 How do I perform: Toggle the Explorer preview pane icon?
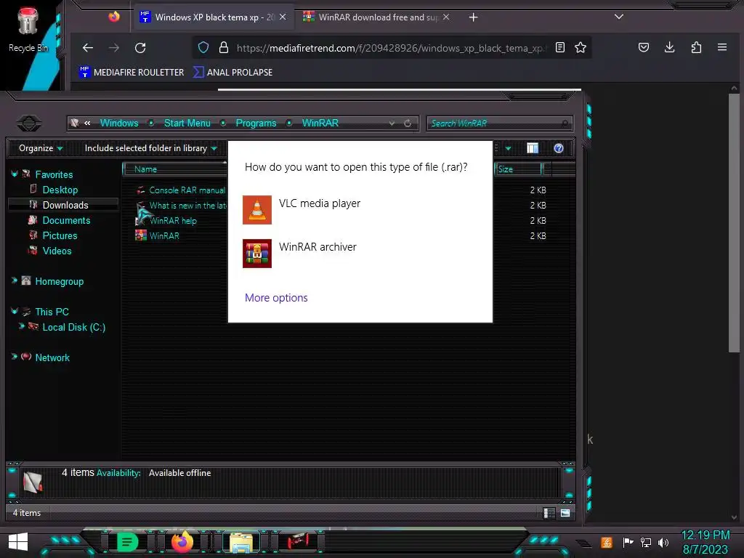[533, 148]
